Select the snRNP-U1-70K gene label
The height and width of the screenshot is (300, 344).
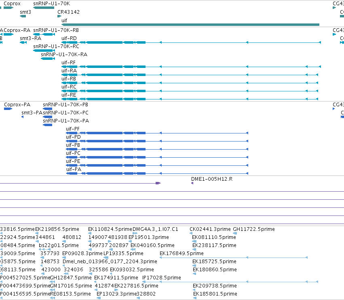point(52,4)
